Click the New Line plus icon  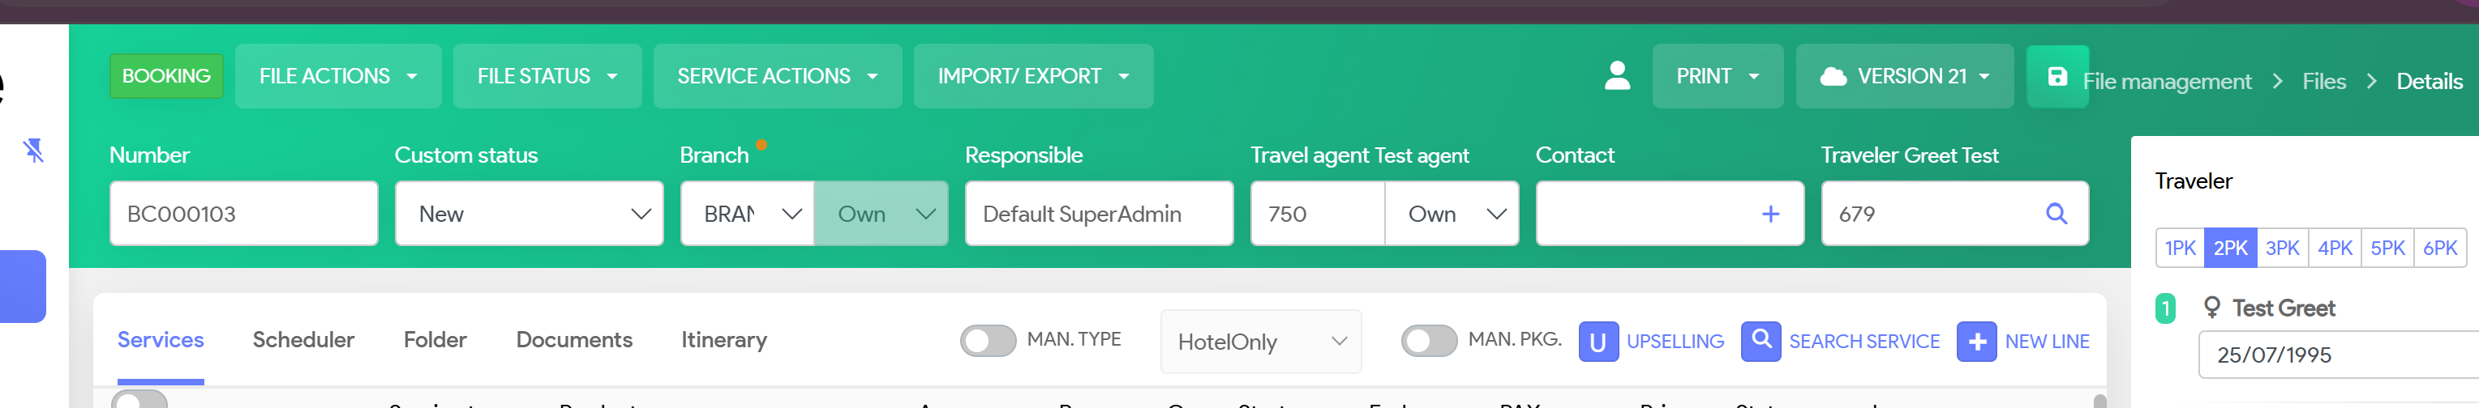tap(1975, 342)
